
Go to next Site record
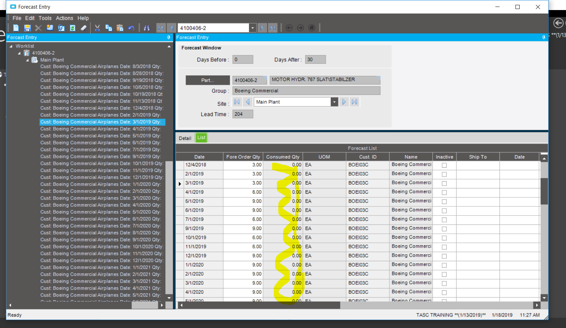[x=344, y=102]
